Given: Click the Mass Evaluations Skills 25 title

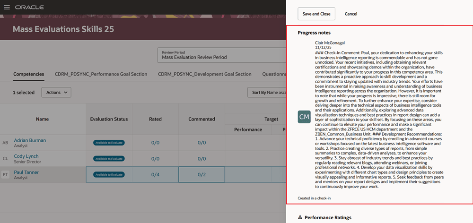Looking at the screenshot, I should [63, 29].
